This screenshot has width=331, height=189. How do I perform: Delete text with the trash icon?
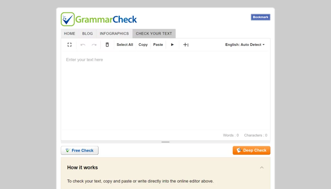107,45
